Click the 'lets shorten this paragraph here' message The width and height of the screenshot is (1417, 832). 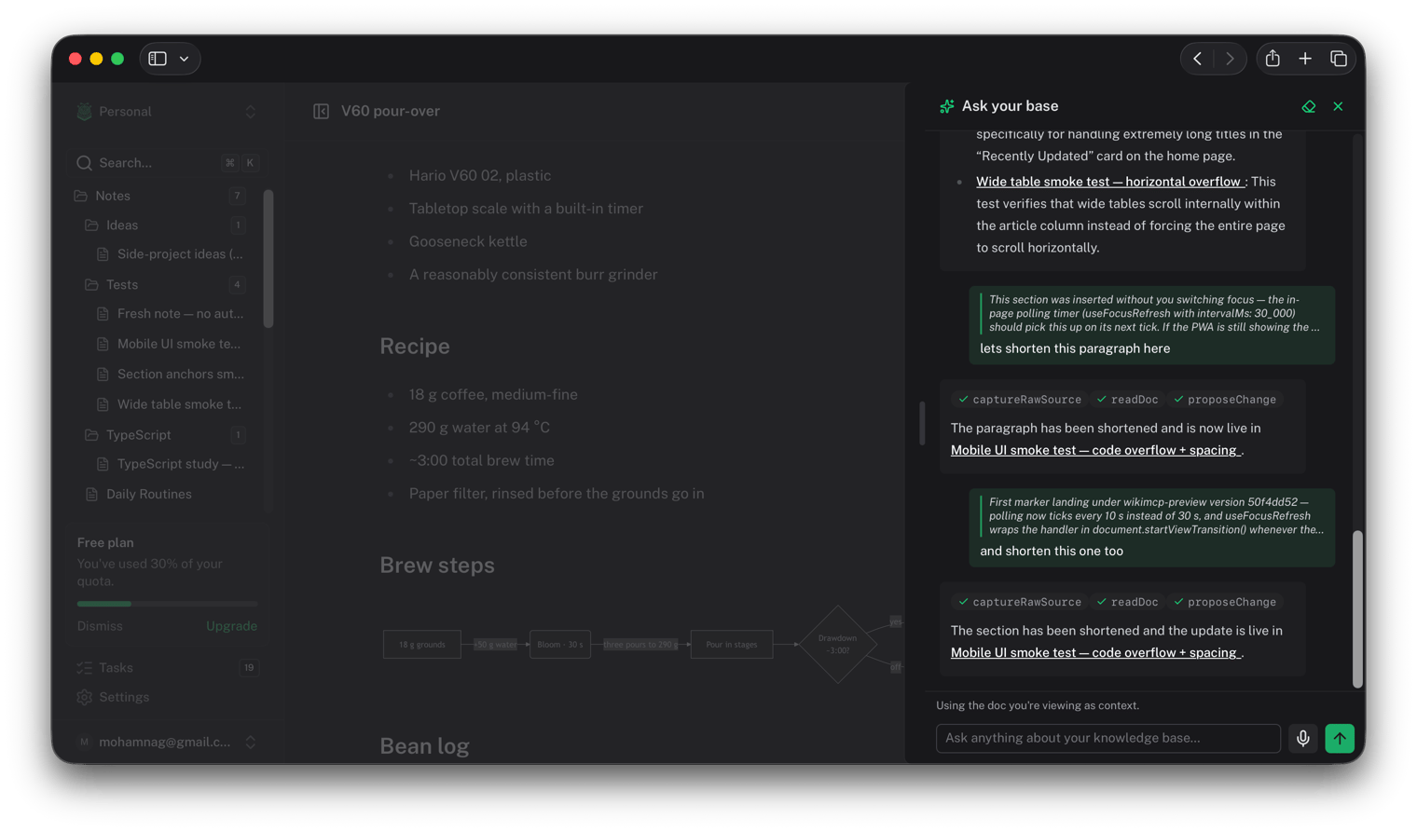[x=1075, y=348]
